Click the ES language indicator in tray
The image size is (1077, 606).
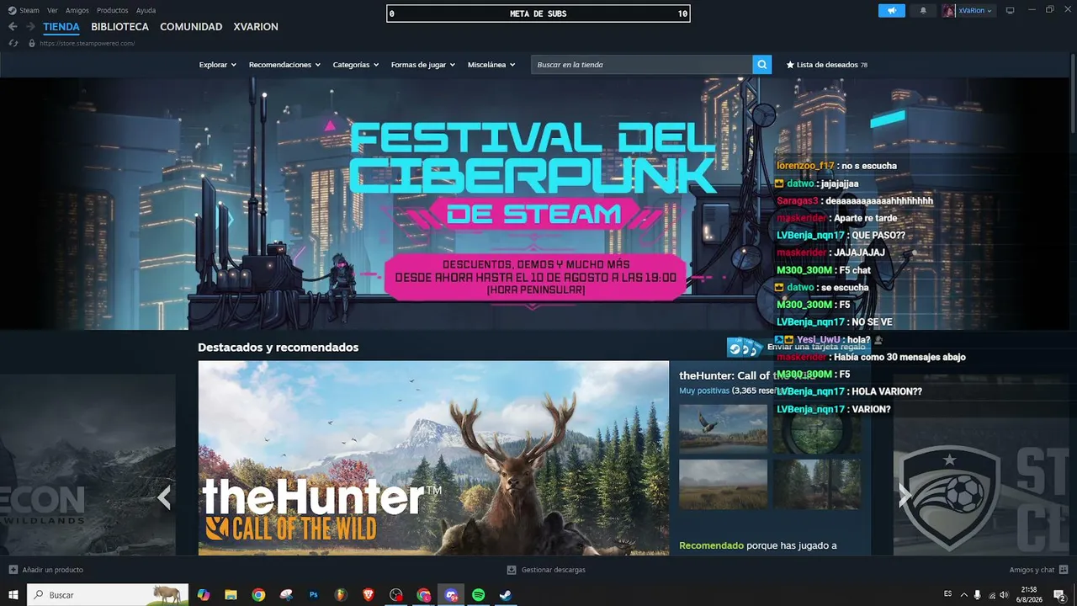pyautogui.click(x=948, y=594)
